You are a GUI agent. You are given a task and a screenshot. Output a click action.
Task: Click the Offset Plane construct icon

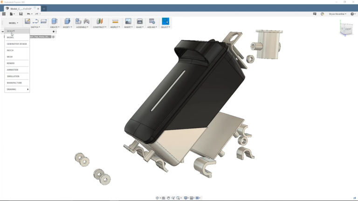[100, 21]
